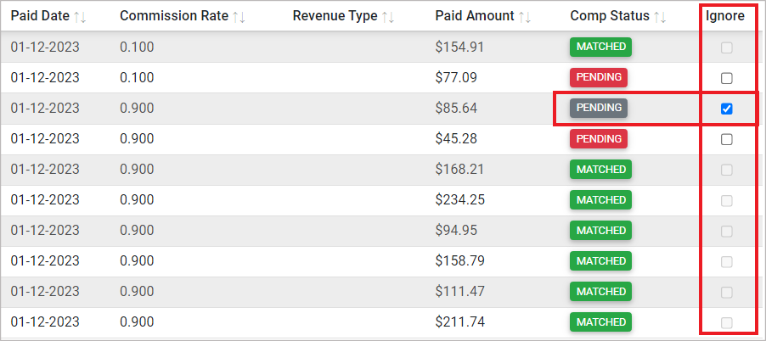Click the Comp Status header label

pyautogui.click(x=610, y=16)
